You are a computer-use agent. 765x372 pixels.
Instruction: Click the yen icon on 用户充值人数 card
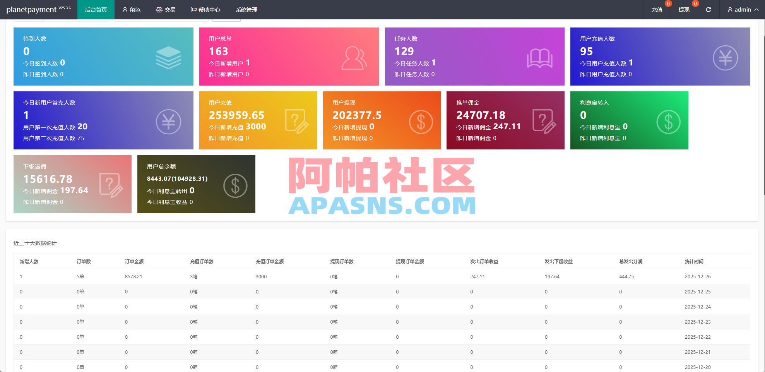(725, 58)
